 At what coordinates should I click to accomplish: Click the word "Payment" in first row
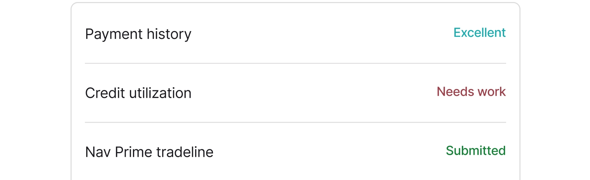click(114, 34)
